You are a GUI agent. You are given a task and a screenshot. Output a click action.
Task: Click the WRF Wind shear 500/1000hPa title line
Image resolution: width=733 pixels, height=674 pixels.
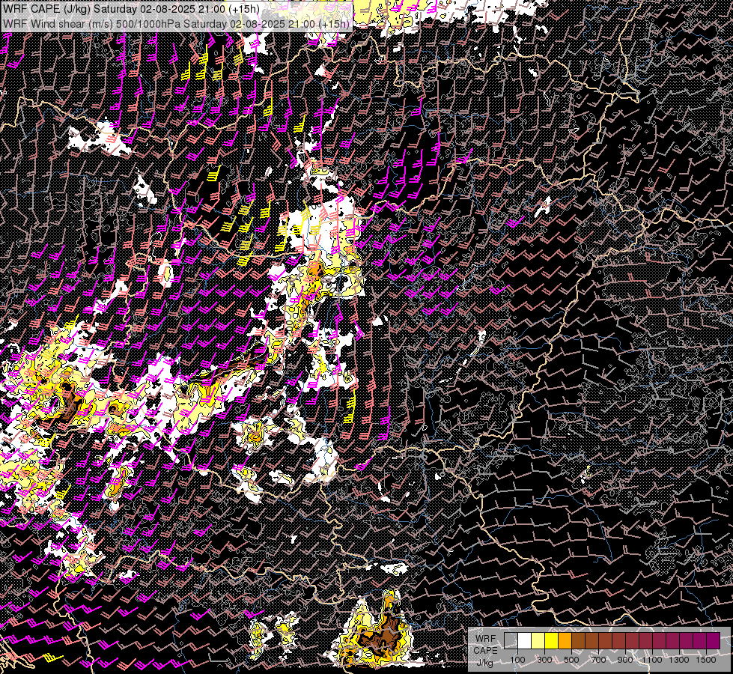click(x=176, y=24)
